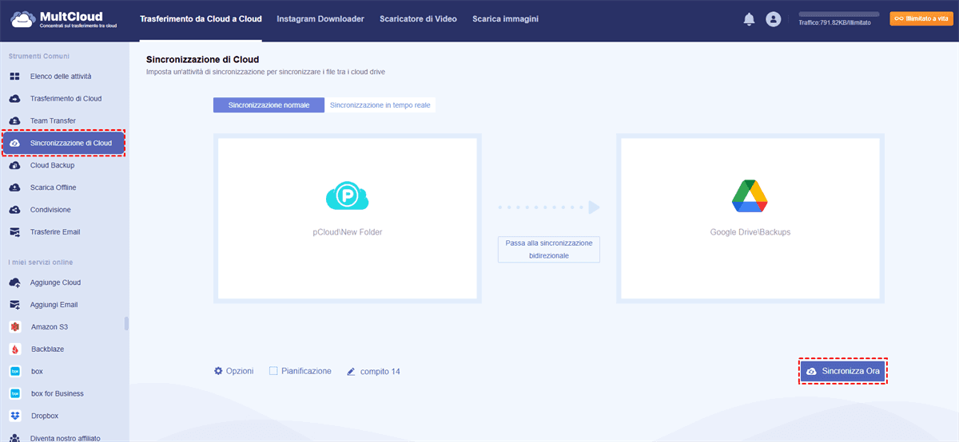Click the Elenco delle attività grid icon
The width and height of the screenshot is (959, 442).
coord(14,77)
